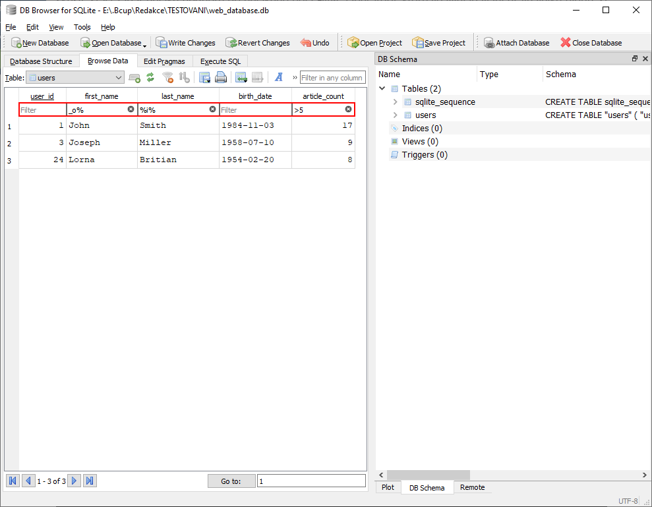Clear the last_name %i% filter

point(212,109)
